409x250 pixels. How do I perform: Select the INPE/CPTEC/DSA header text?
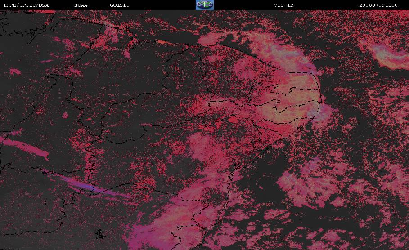click(x=26, y=5)
